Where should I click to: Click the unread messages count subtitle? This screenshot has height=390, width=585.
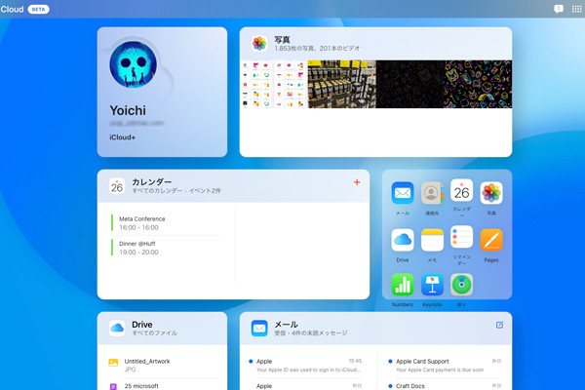point(311,332)
